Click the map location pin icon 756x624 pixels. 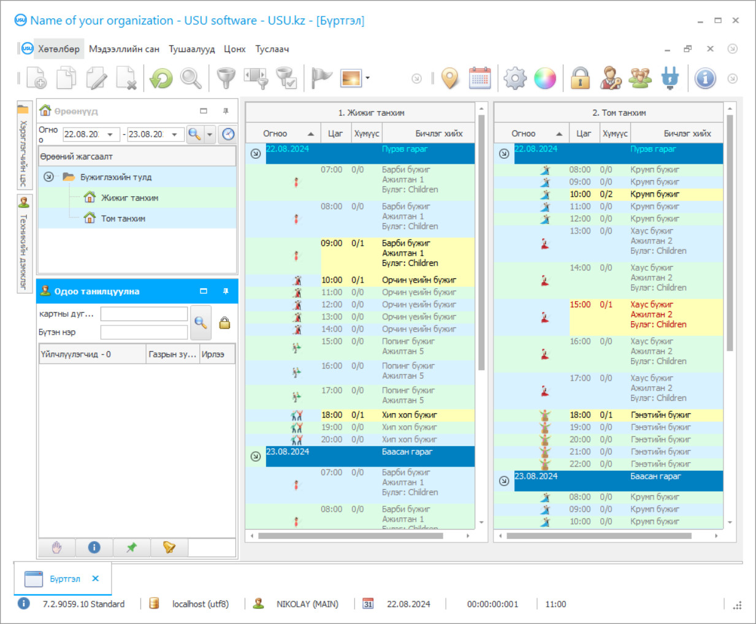[450, 78]
